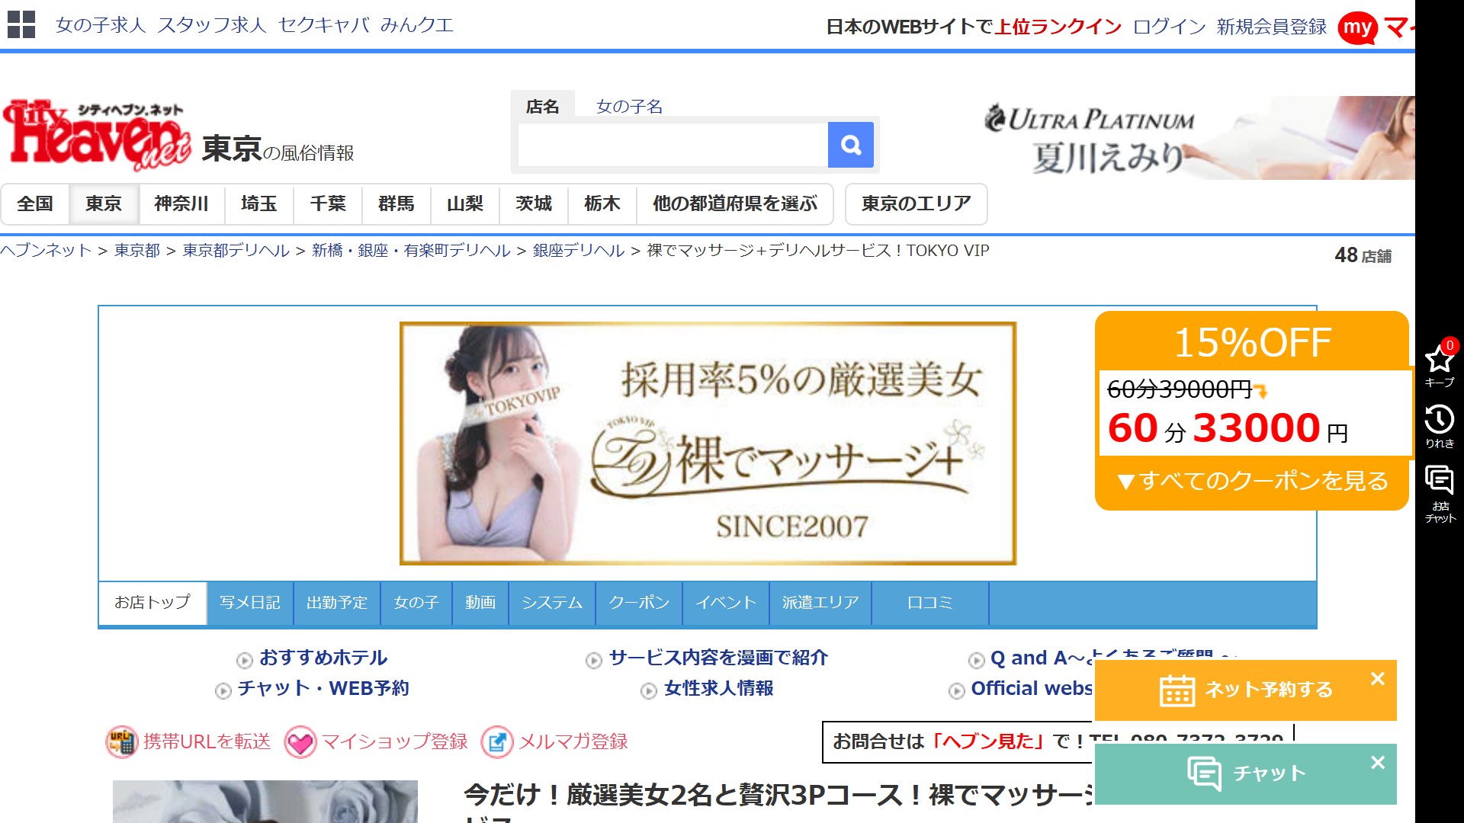Click the 新橋・銀座・有楽町デリヘル breadcrumb
Image resolution: width=1464 pixels, height=823 pixels.
pos(411,251)
